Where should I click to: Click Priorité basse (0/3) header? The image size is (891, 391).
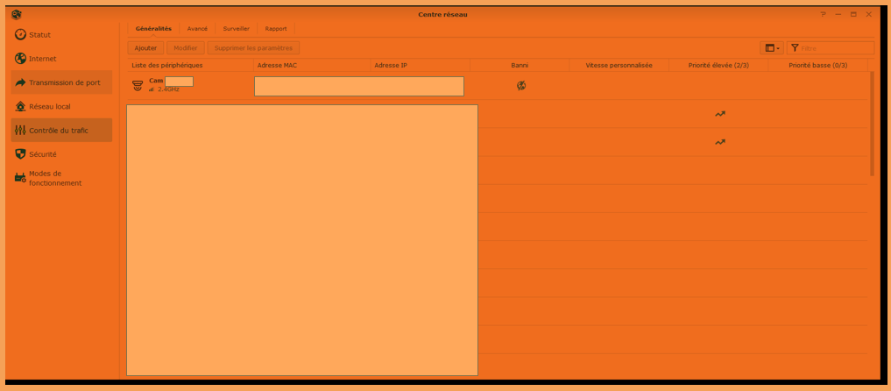(x=817, y=66)
